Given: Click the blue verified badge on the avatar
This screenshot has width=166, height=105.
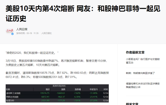Looking at the screenshot, I should pos(12,34).
